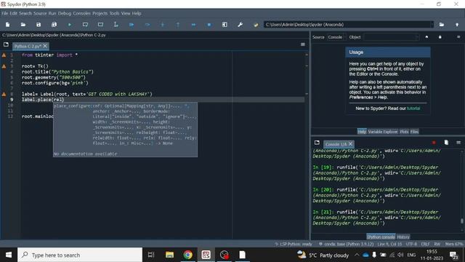This screenshot has width=465, height=262.
Task: Click Run selection or current line icon
Action: [116, 25]
